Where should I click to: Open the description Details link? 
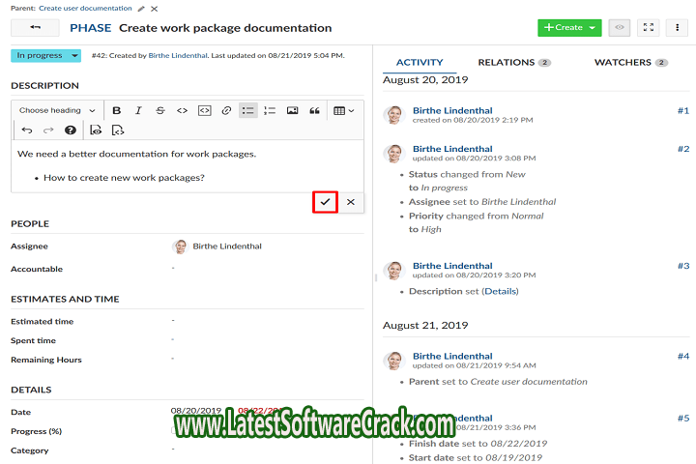pyautogui.click(x=501, y=291)
